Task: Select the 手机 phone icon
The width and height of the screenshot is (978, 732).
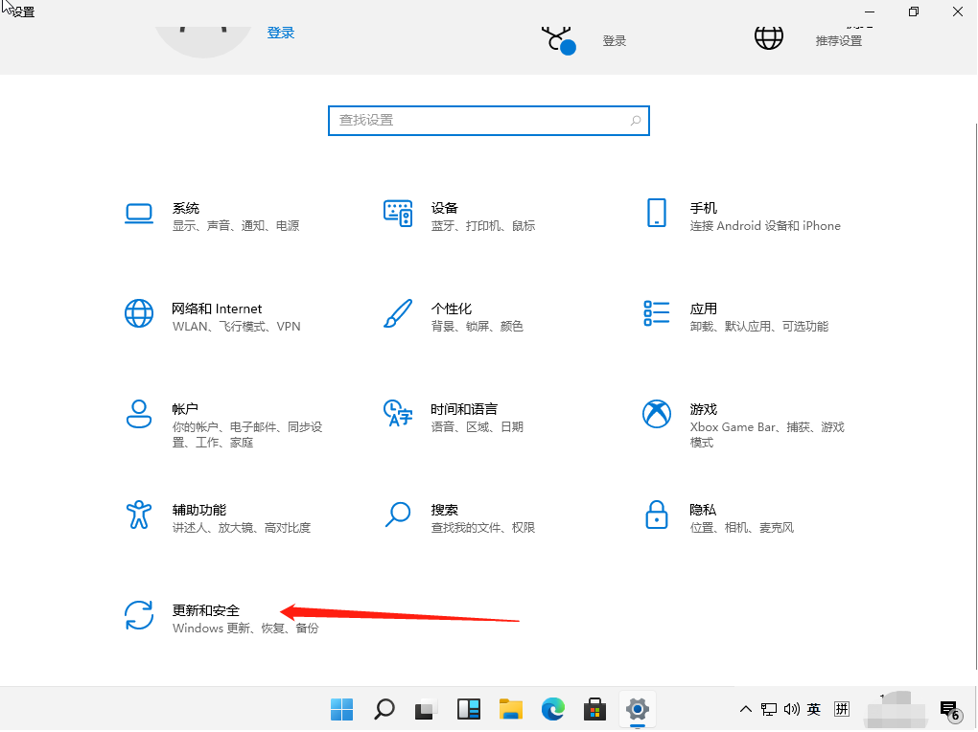Action: pos(657,213)
